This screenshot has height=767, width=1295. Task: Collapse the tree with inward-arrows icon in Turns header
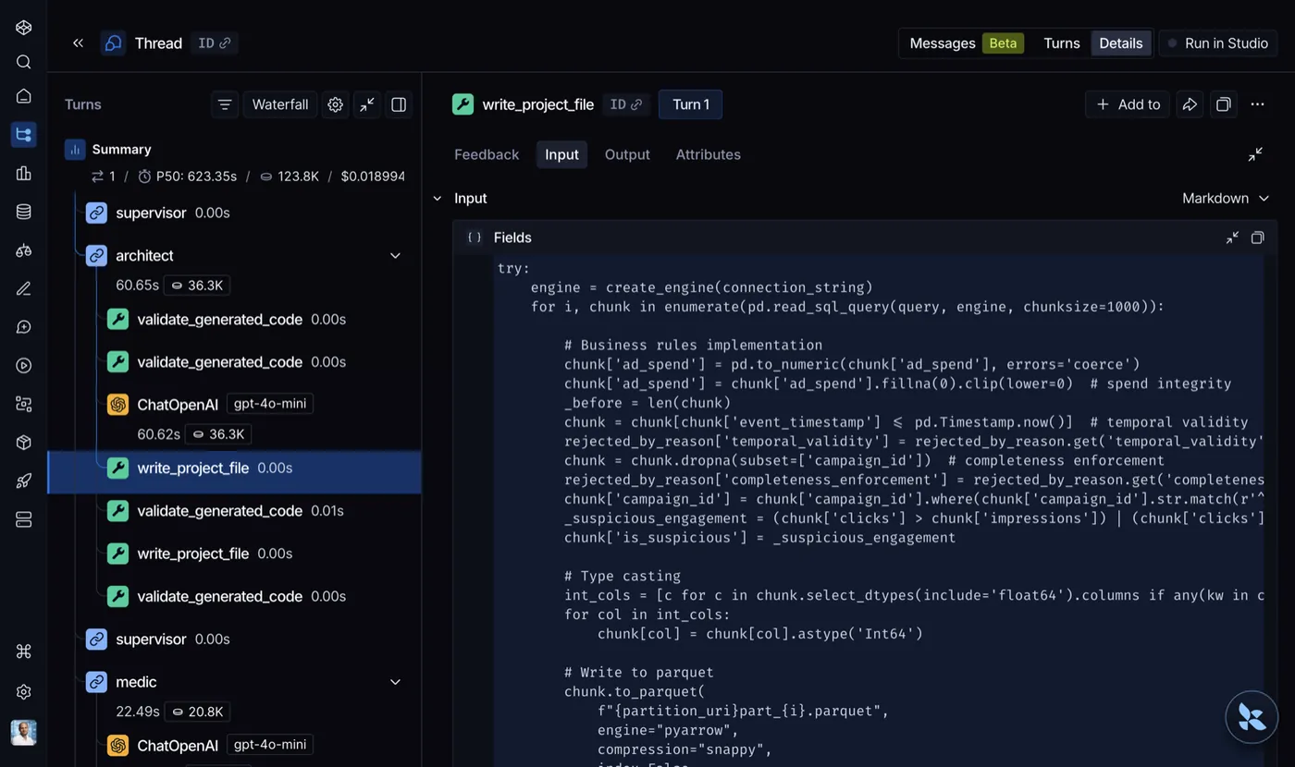point(367,104)
